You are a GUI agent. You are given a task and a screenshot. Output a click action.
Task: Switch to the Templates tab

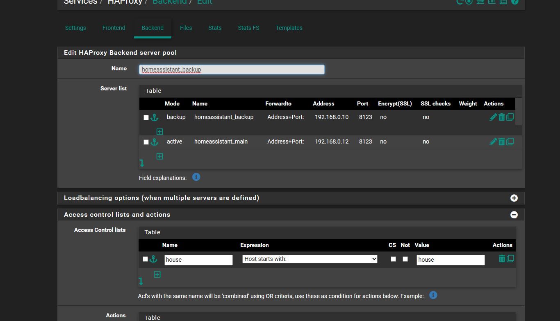[289, 28]
